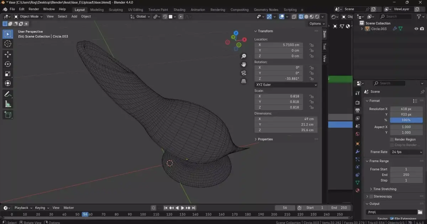This screenshot has height=224, width=427.
Task: Open the Keying popover in timeline
Action: pos(42,208)
